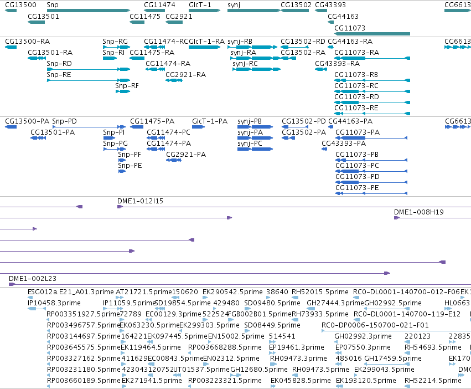Select transcript CG11073-RE
Screen dimensions: 471x389
[x=356, y=108]
